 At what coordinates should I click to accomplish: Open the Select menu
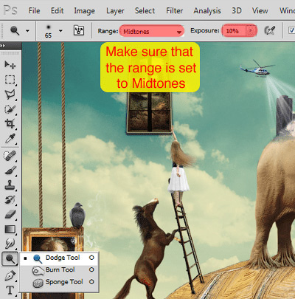(145, 11)
